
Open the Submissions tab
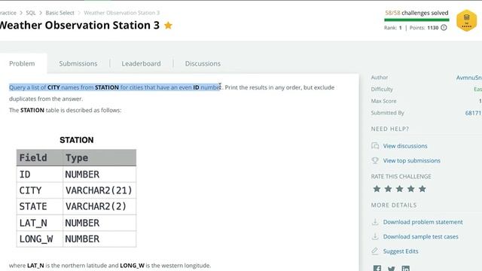pyautogui.click(x=78, y=63)
